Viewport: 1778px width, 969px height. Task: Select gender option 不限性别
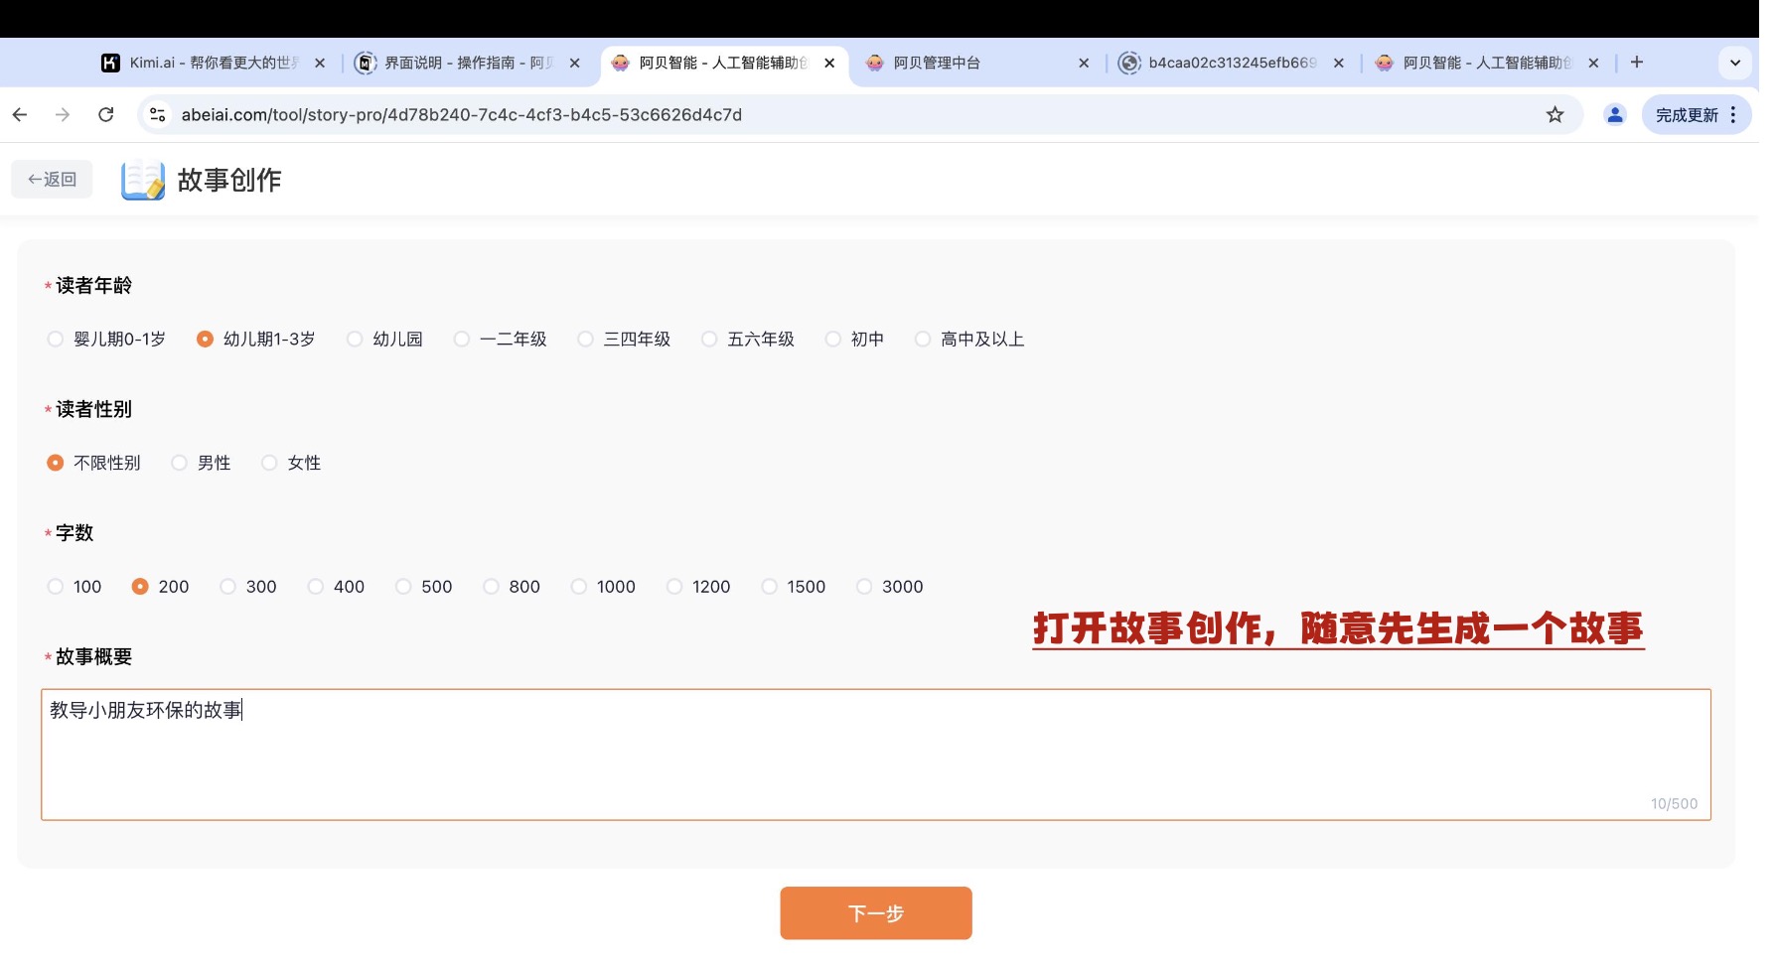[x=93, y=463]
